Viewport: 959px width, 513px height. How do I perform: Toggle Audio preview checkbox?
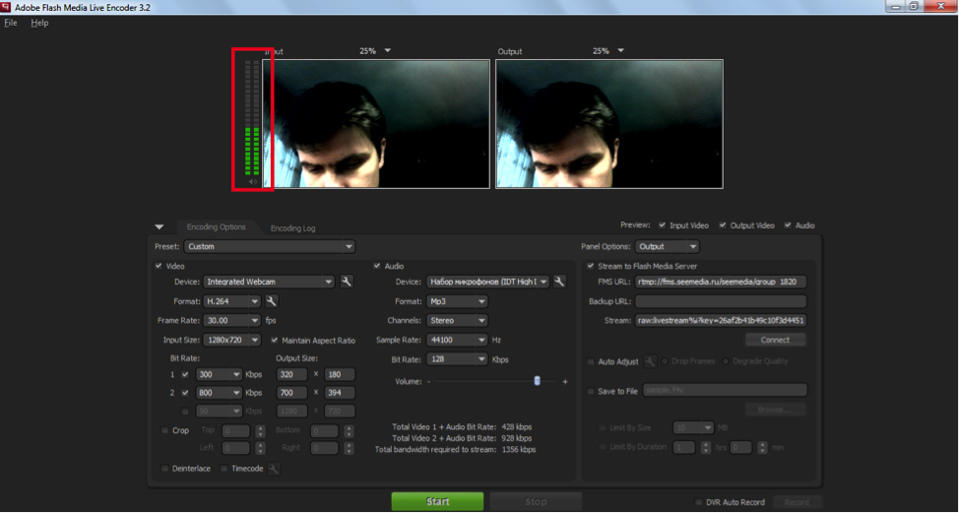click(x=788, y=225)
